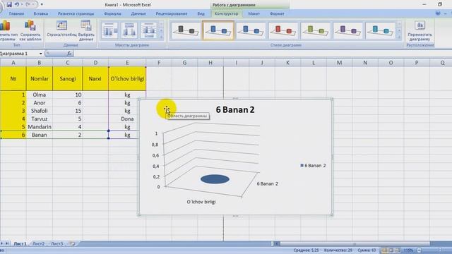The width and height of the screenshot is (452, 254).
Task: Click the Redo arrow icon
Action: pos(28,5)
